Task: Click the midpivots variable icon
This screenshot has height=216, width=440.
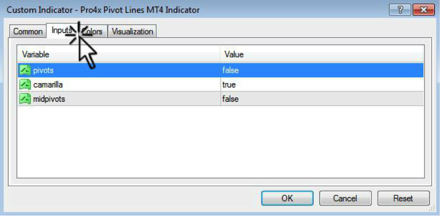Action: (25, 99)
